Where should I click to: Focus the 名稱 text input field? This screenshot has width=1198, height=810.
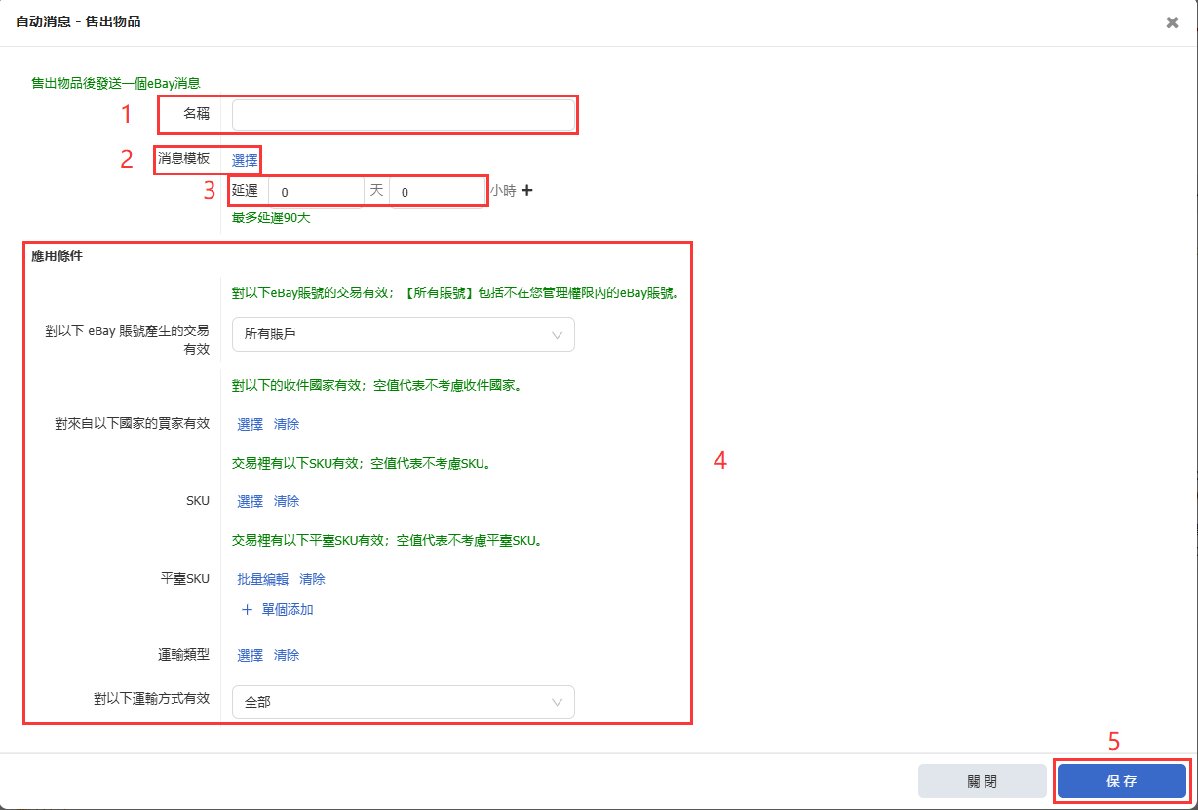click(404, 115)
